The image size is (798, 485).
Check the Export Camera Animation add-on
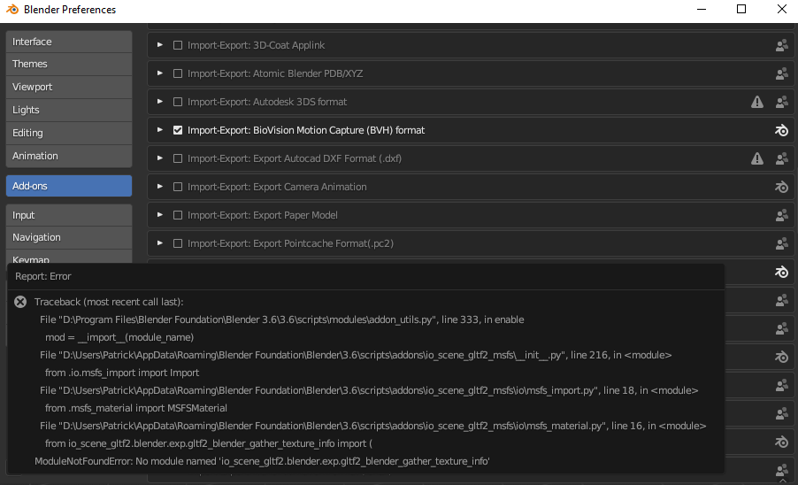[178, 187]
